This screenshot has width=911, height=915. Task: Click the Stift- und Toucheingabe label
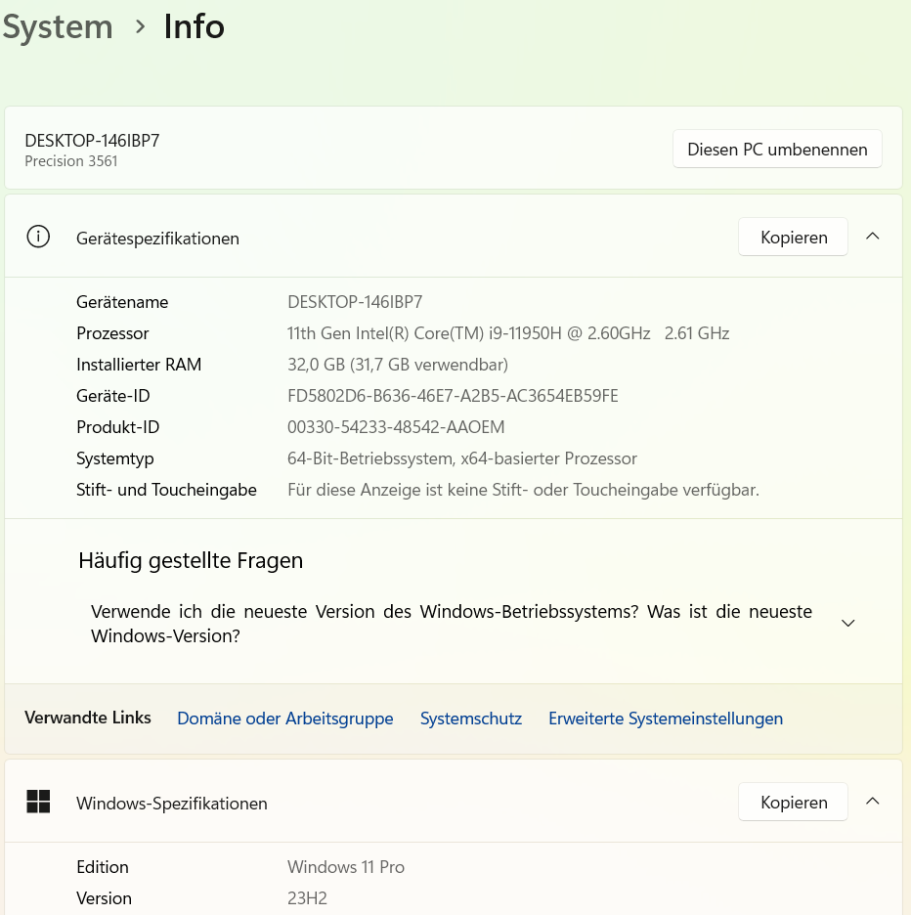point(166,490)
